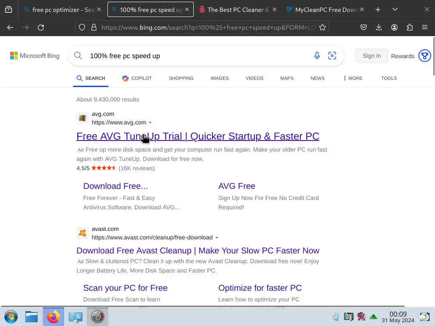The width and height of the screenshot is (435, 326).
Task: Open 'Optimize for faster PC' sublink
Action: pyautogui.click(x=260, y=288)
